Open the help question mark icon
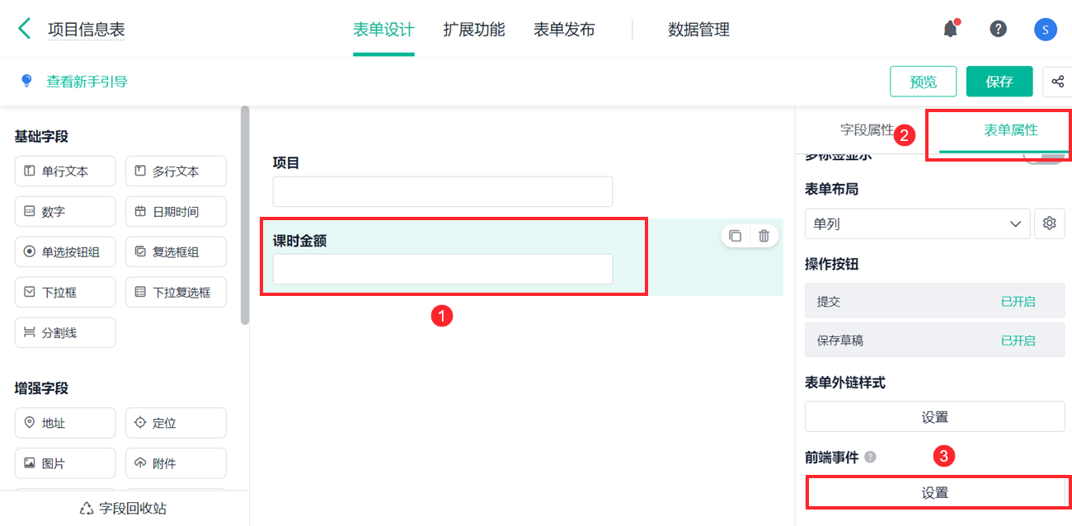 [x=999, y=29]
